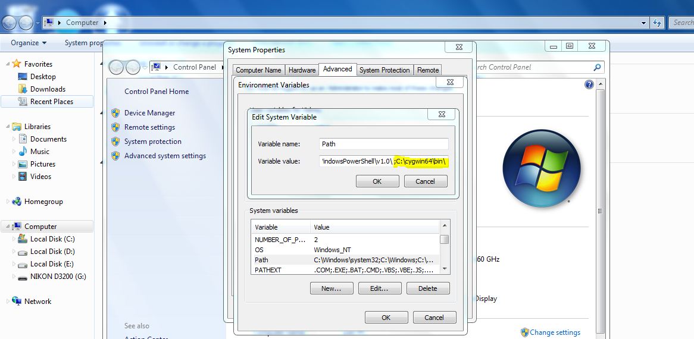Switch to the Advanced tab

337,69
